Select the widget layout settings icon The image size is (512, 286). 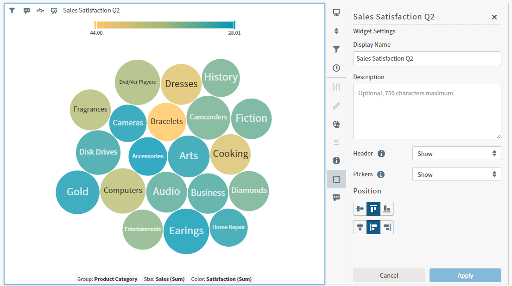336,180
